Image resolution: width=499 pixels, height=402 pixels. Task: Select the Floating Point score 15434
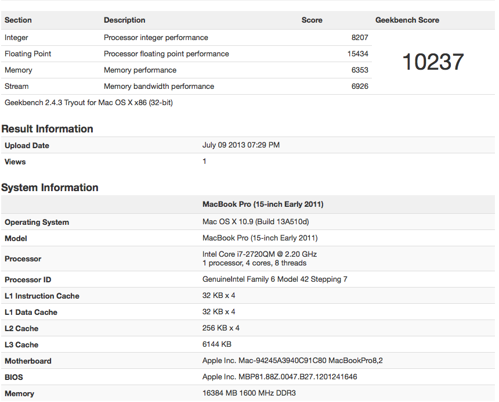[x=357, y=54]
